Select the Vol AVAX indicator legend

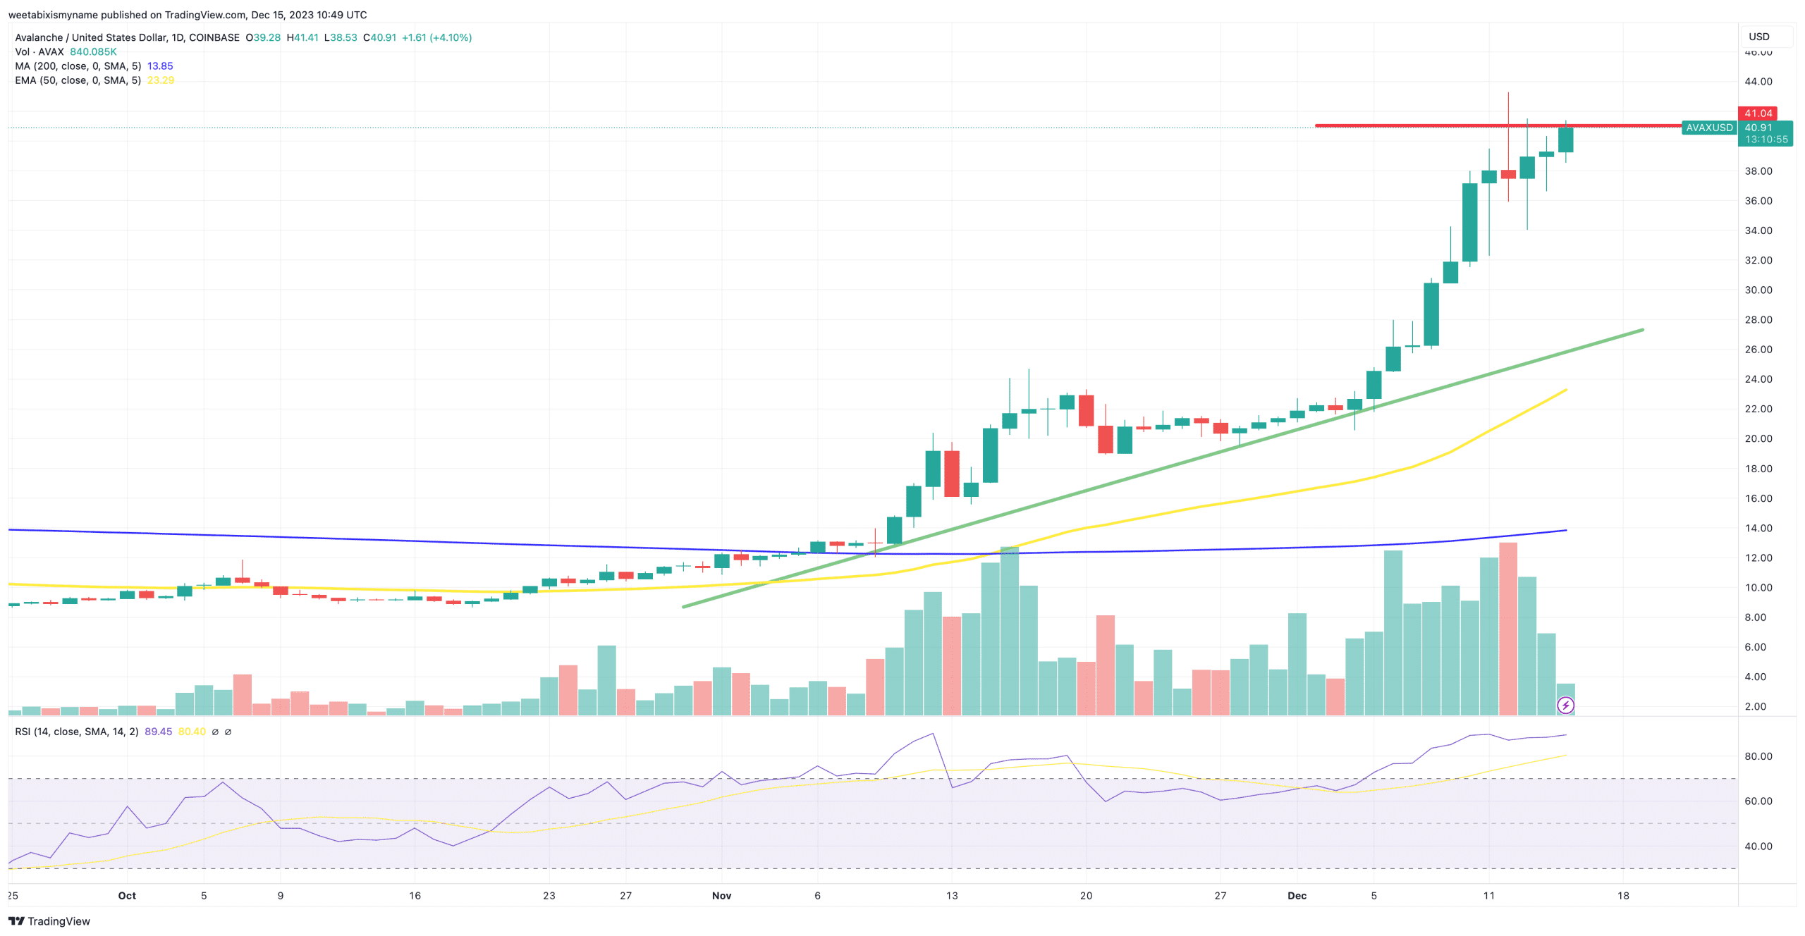click(x=39, y=52)
